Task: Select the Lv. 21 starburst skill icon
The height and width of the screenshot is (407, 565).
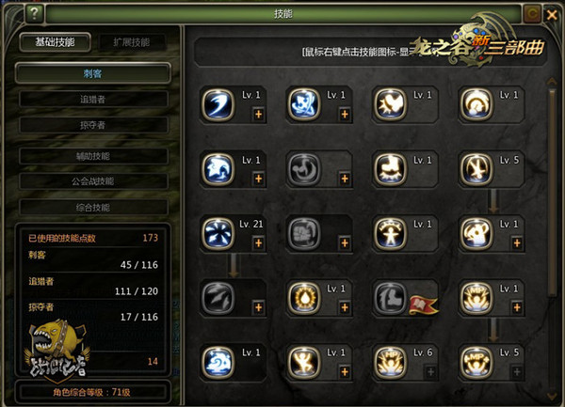Action: click(218, 233)
